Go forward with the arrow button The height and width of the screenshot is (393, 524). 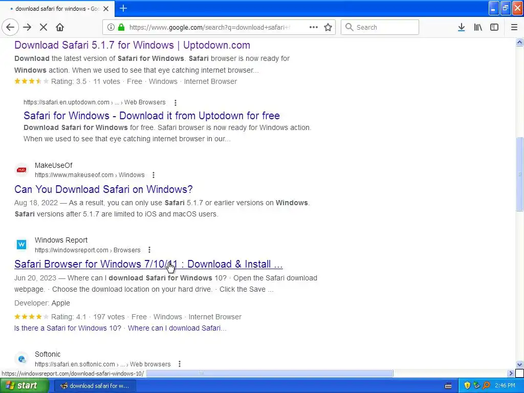(27, 28)
